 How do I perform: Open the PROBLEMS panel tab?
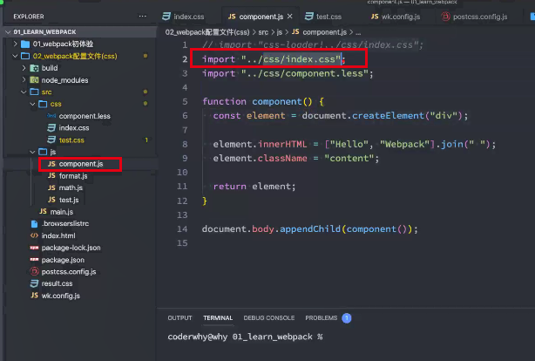tap(321, 318)
